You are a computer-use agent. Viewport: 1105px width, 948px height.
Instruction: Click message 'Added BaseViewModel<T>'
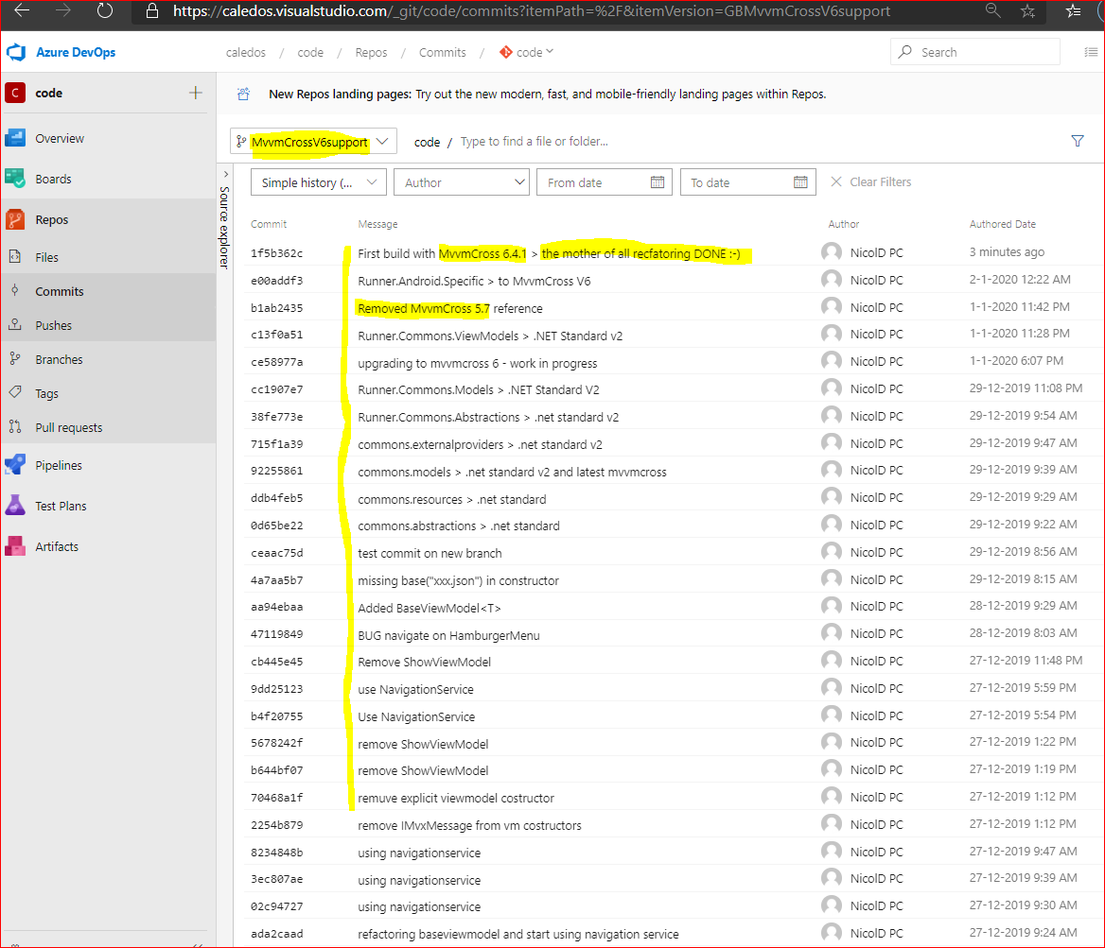click(x=430, y=608)
